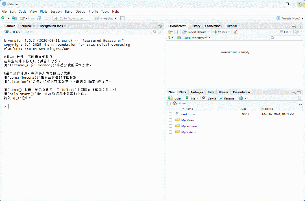This screenshot has width=305, height=201.
Task: Open the Build menu
Action: click(x=68, y=12)
